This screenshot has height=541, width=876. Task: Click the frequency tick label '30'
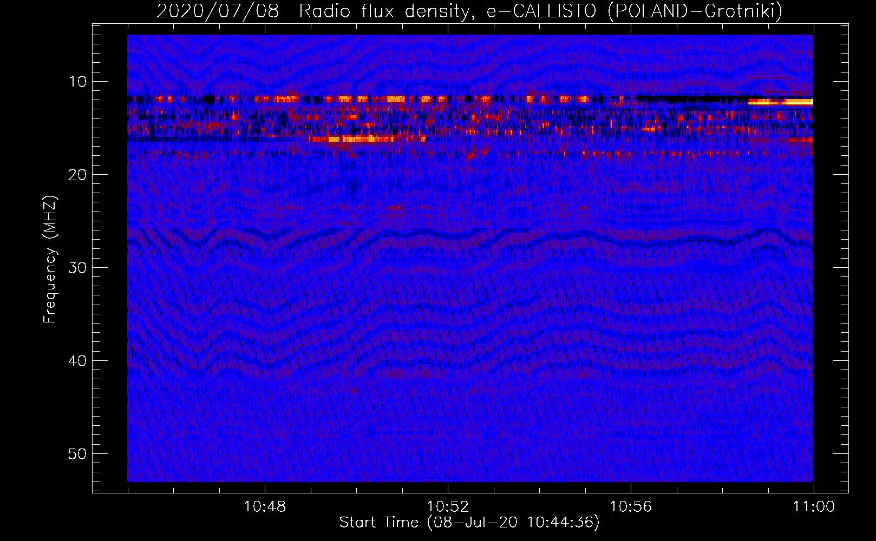78,268
